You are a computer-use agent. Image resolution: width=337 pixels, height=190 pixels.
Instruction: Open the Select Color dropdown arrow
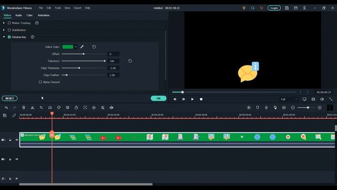[75, 47]
